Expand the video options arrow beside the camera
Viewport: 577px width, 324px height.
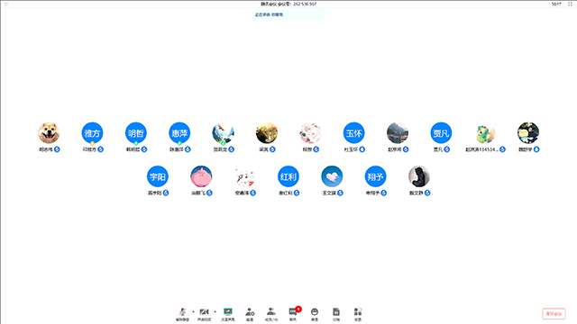point(215,312)
